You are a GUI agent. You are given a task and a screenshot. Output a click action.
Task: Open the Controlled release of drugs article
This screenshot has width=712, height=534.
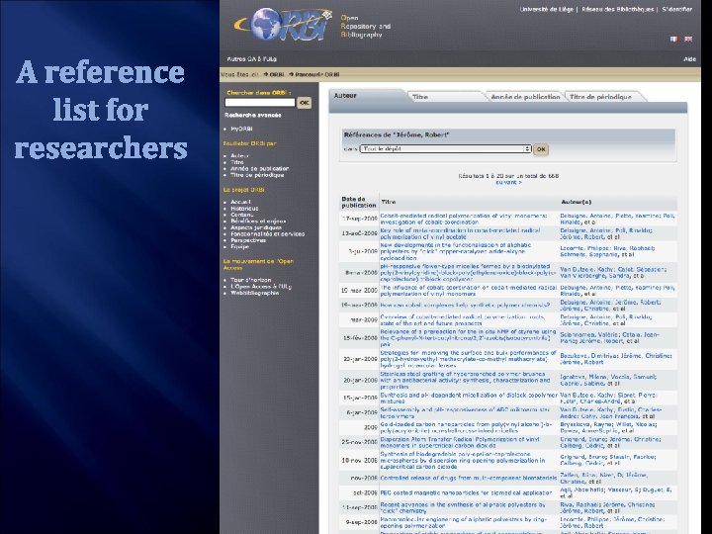coord(468,478)
